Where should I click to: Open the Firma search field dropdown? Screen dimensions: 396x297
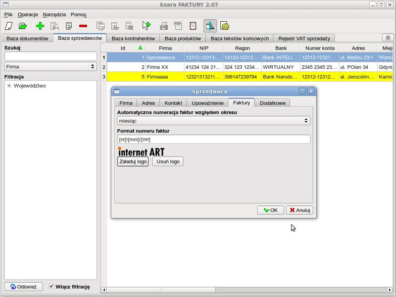click(50, 66)
